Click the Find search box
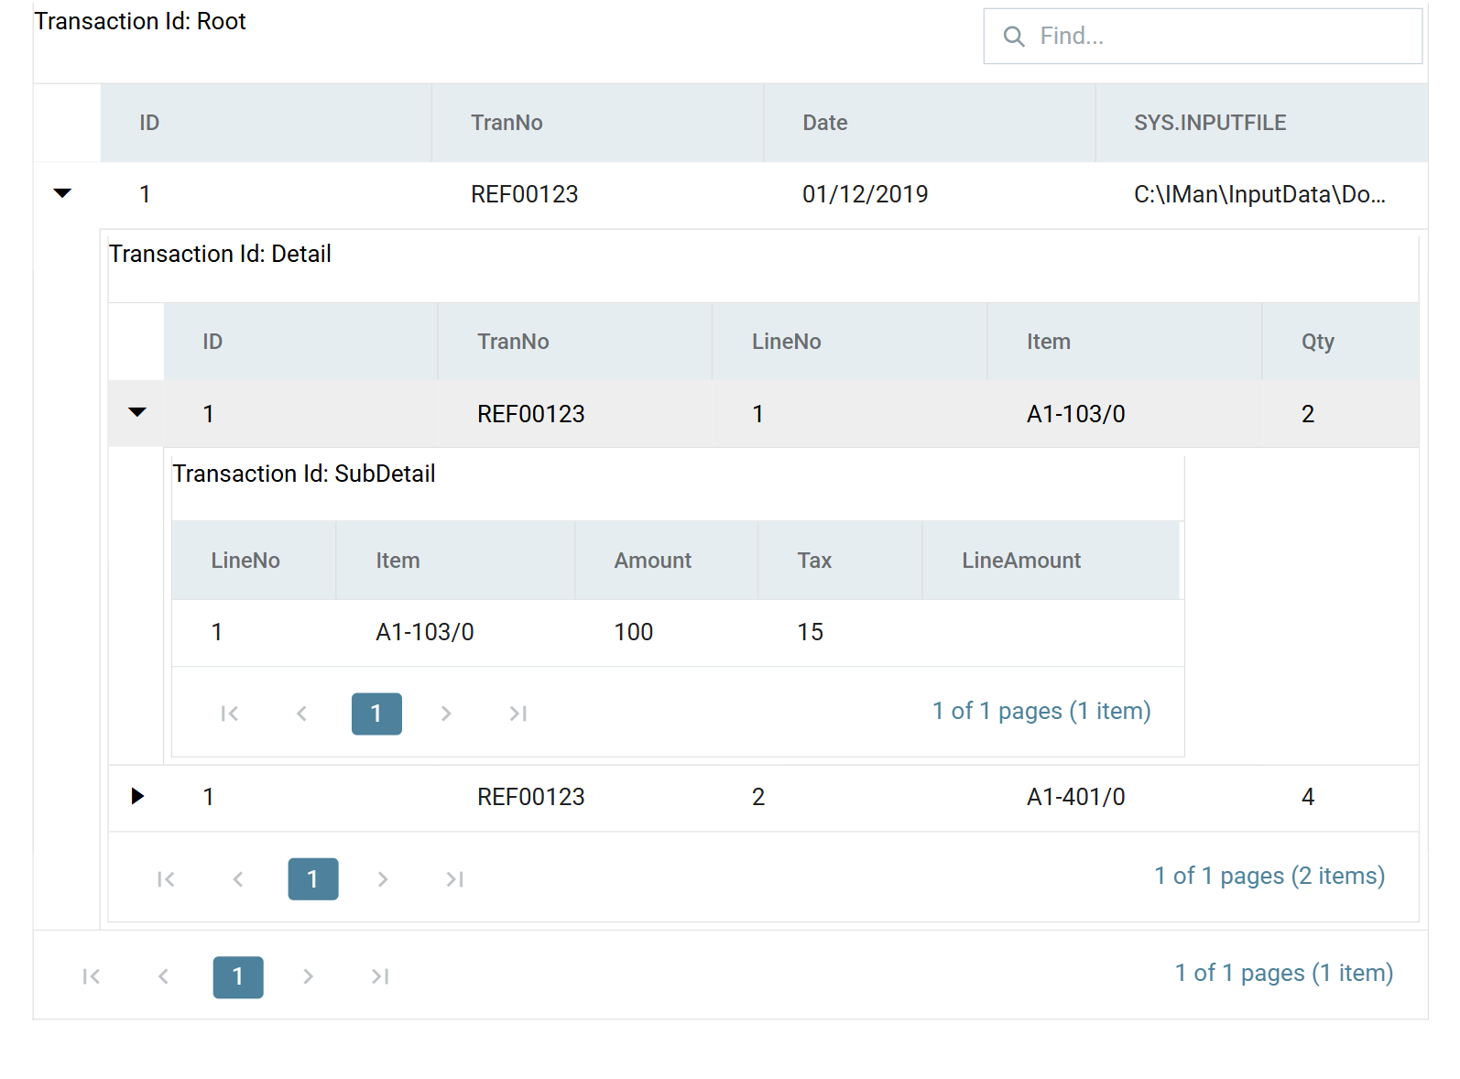 (x=1203, y=36)
